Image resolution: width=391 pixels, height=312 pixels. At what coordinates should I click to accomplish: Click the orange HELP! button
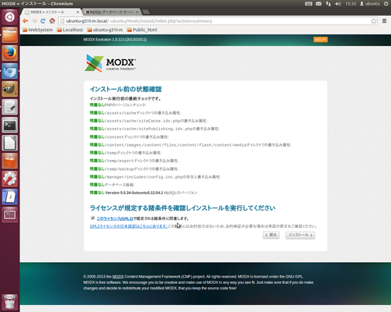[321, 40]
